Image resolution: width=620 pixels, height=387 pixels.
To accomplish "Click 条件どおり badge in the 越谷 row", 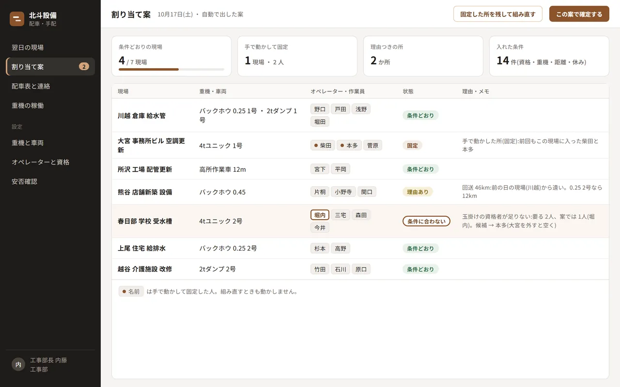I will click(420, 269).
